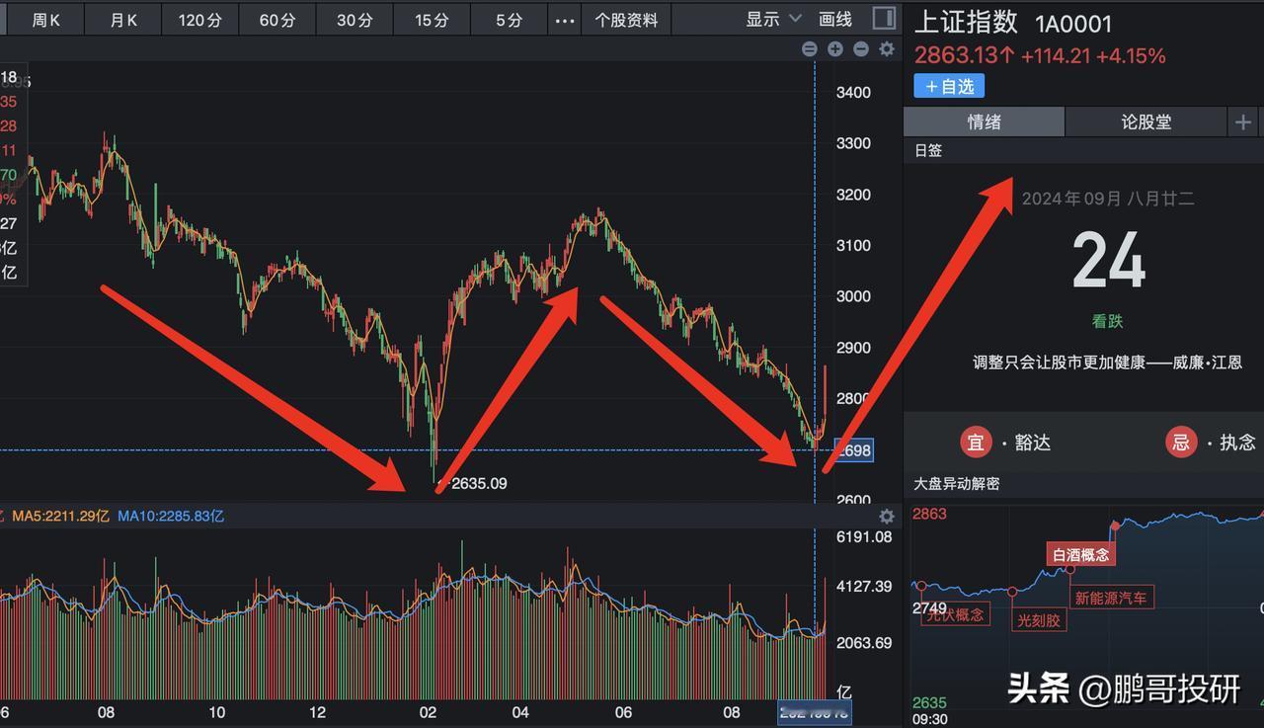Click the 2698 price axis tag
1264x728 pixels.
(853, 450)
